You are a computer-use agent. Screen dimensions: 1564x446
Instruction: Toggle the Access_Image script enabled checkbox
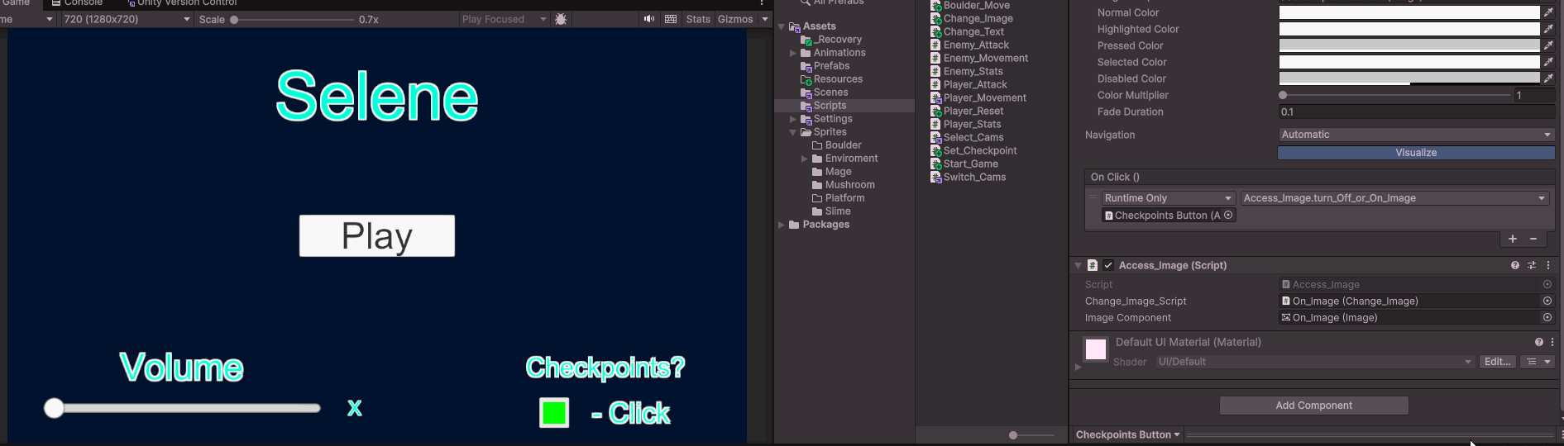click(1108, 265)
